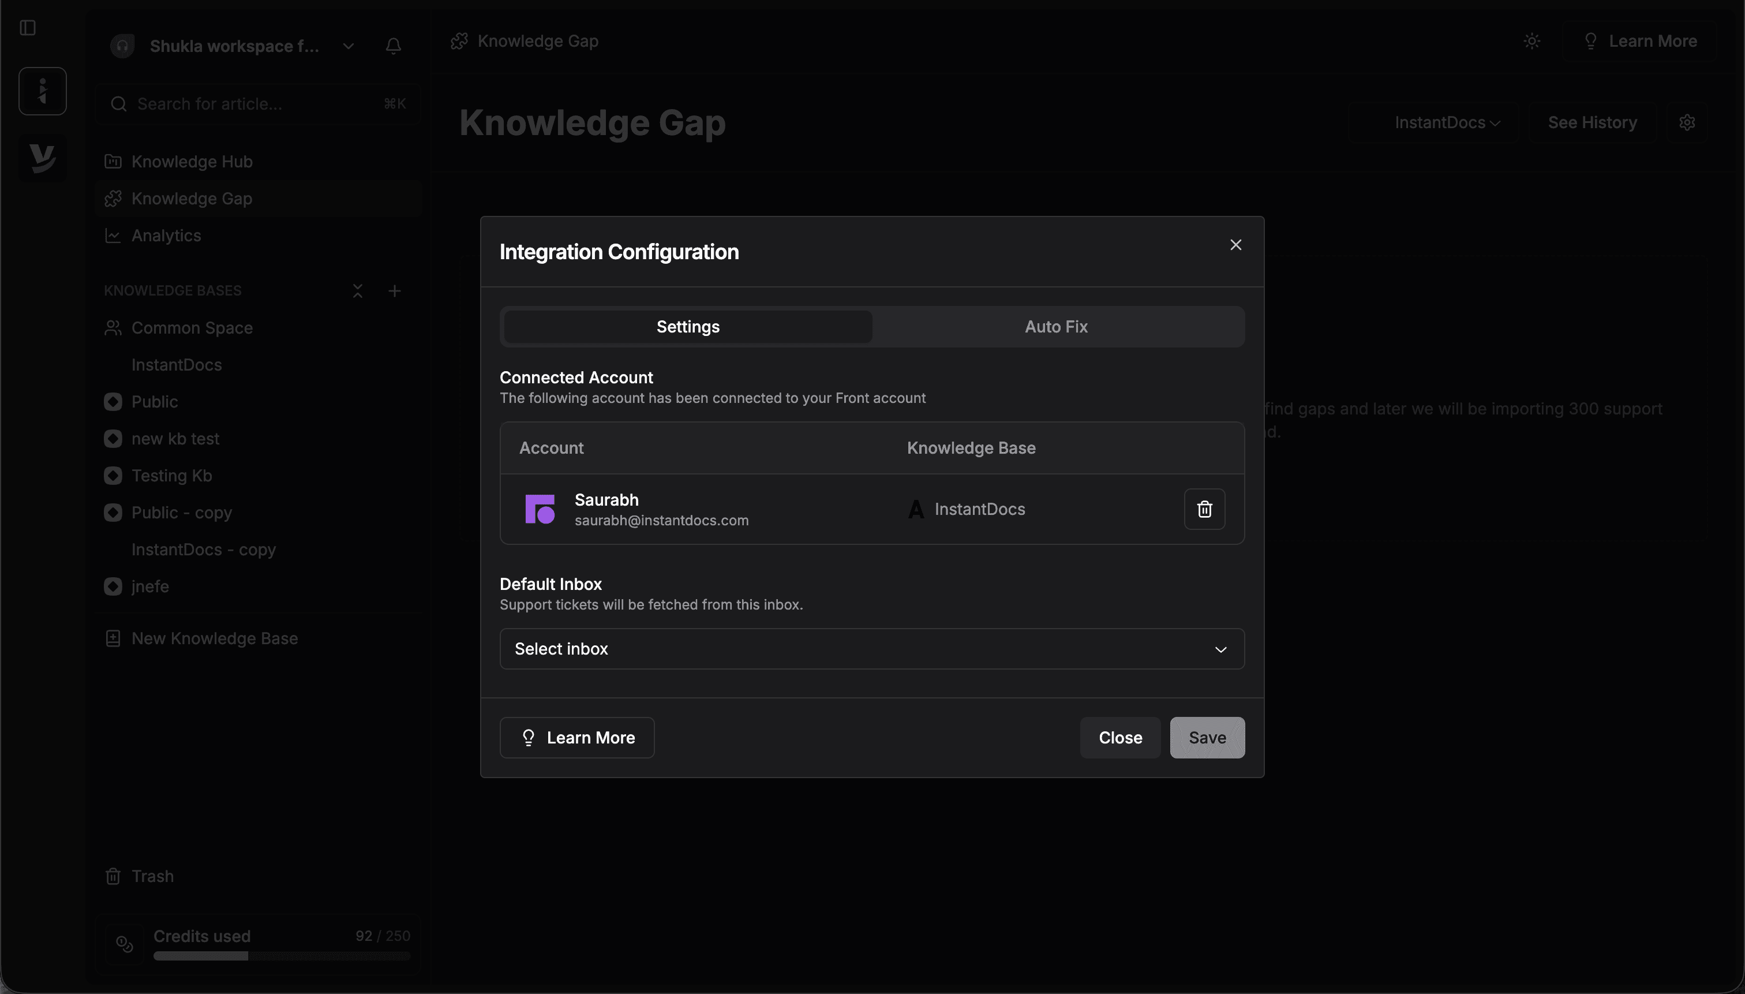Switch to the Auto Fix tab
The height and width of the screenshot is (994, 1745).
click(x=1055, y=326)
